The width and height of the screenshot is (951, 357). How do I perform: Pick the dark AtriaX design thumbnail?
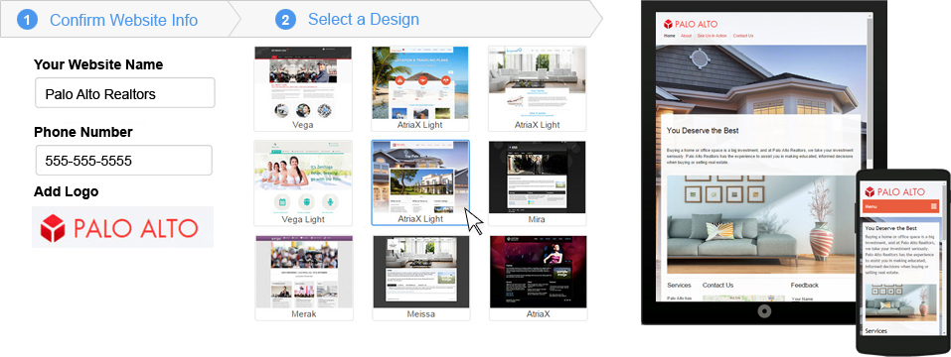[x=538, y=278]
